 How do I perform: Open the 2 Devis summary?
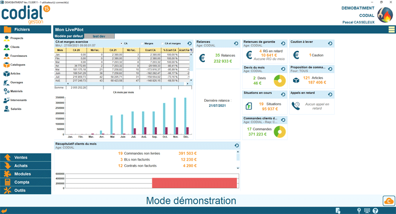[x=259, y=78]
